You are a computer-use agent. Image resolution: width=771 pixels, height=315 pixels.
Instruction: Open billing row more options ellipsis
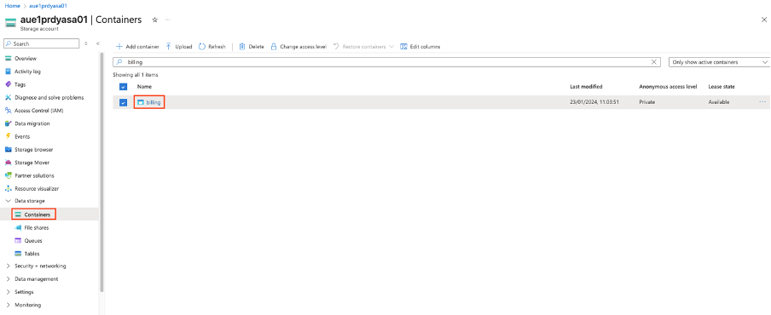(x=762, y=102)
